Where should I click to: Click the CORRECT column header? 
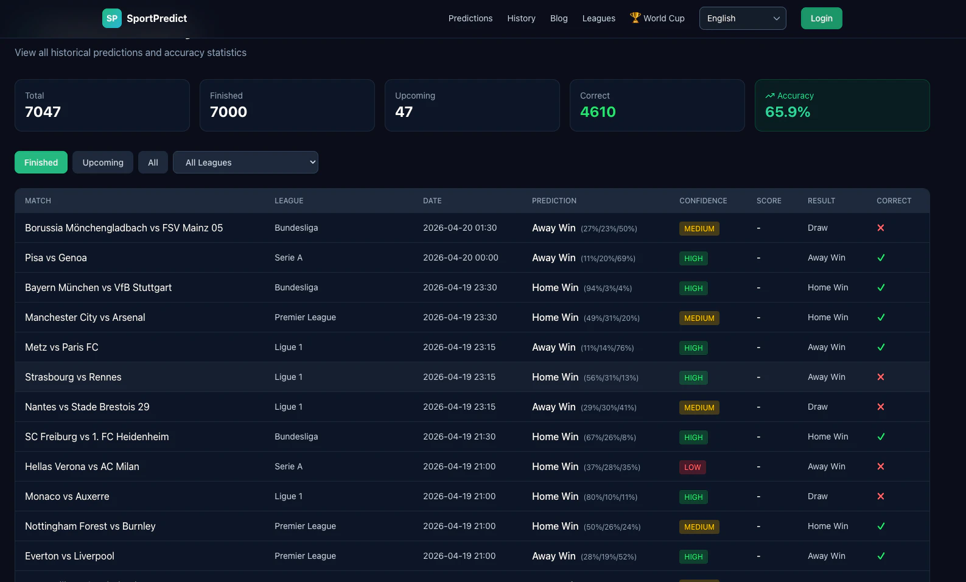pos(894,201)
